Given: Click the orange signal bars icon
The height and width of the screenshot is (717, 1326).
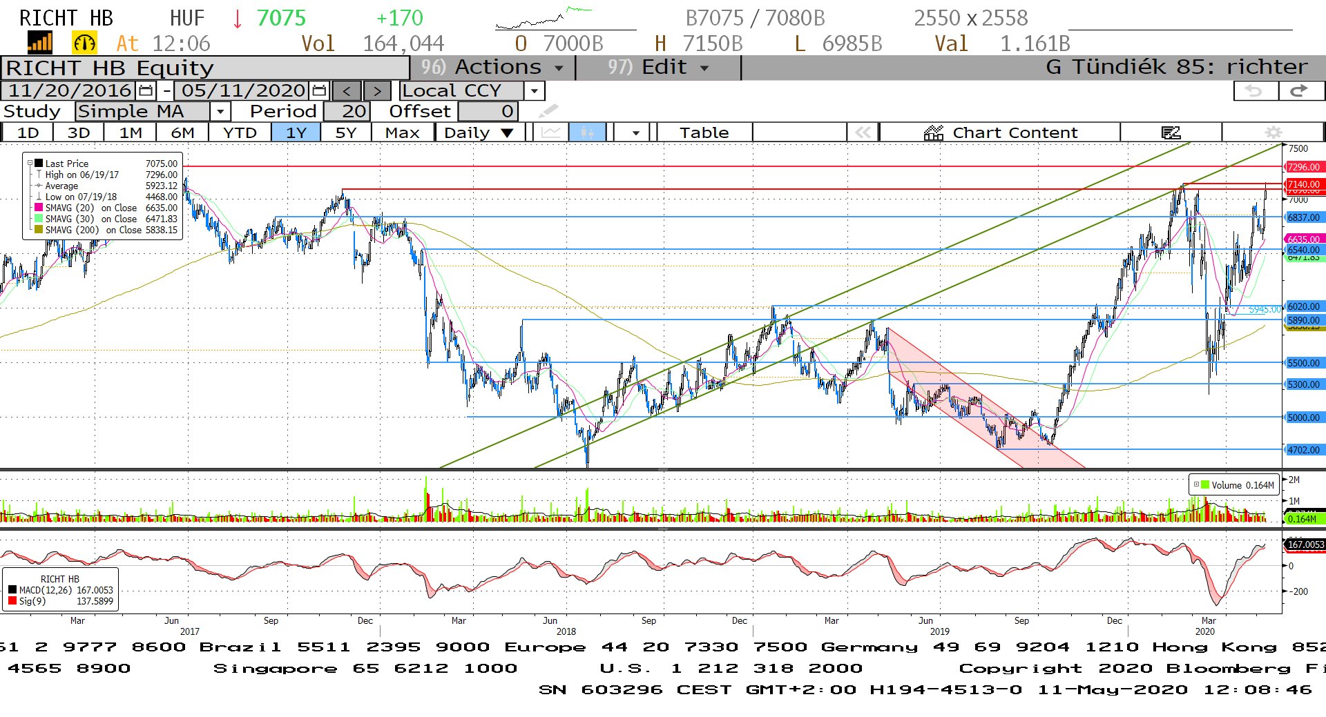Looking at the screenshot, I should pos(39,43).
